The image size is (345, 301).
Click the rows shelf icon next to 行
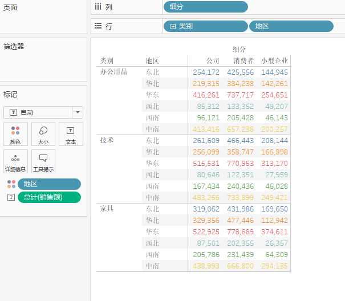(98, 26)
